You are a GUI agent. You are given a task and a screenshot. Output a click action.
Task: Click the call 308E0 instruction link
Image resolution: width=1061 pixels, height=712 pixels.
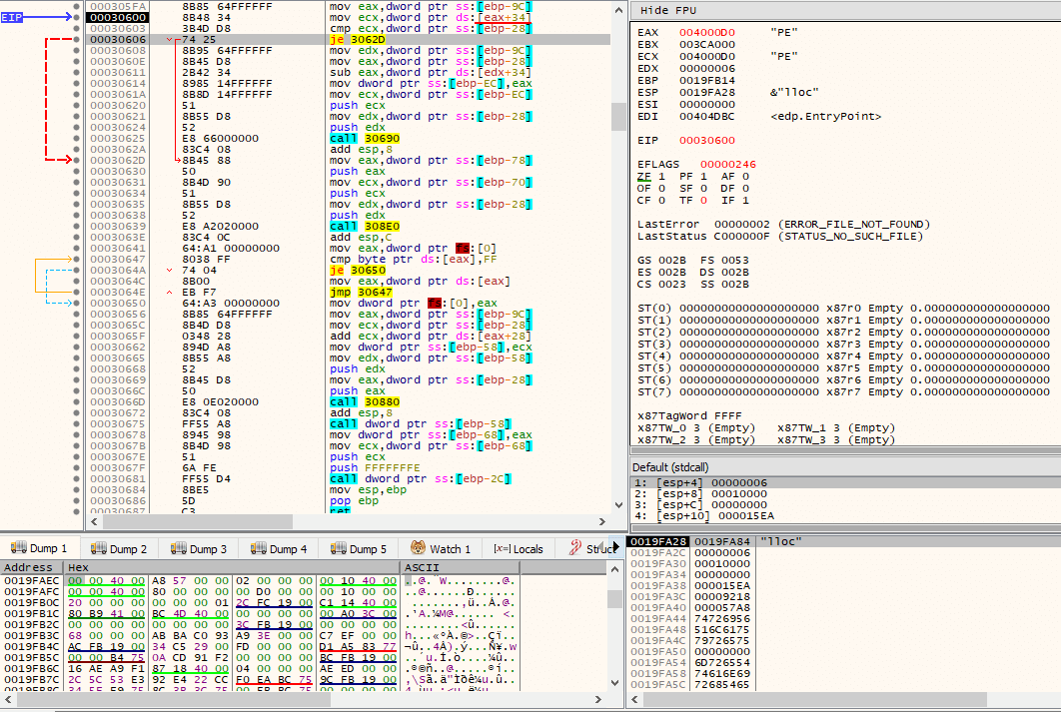(365, 226)
